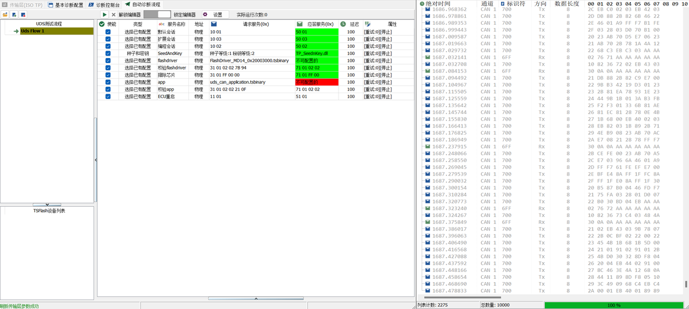Uncheck the enable box for ECU重启
Screen dimensions: 689x309
pyautogui.click(x=108, y=96)
